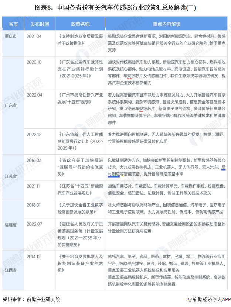Select the 政策名称 column header
This screenshot has height=307, width=231.
(x=80, y=24)
